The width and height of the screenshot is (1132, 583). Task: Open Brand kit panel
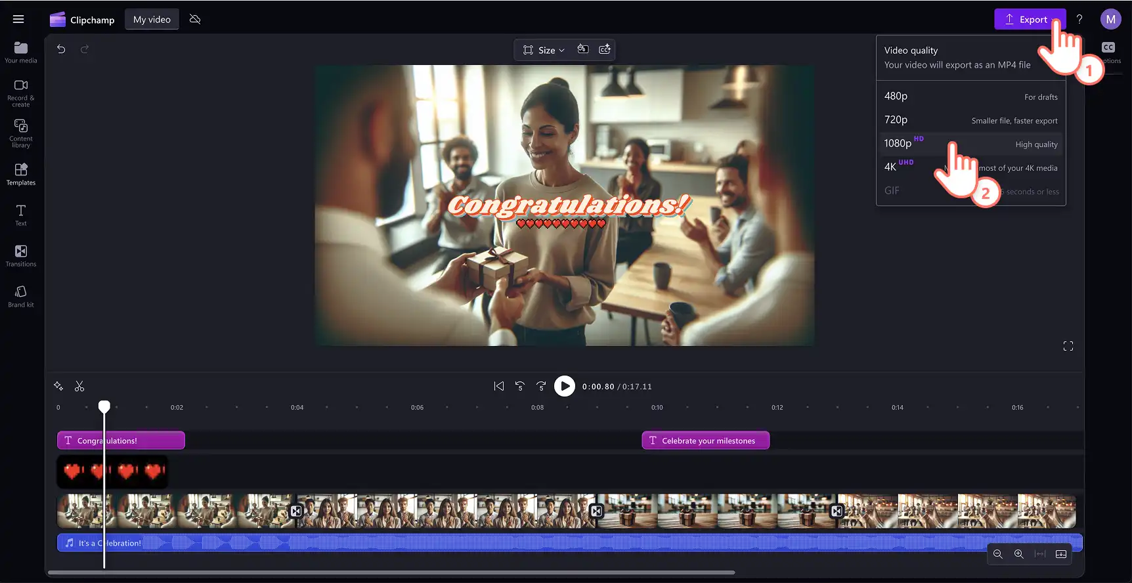(x=21, y=296)
